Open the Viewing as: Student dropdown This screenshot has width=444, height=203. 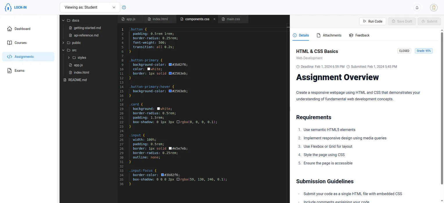pos(90,8)
